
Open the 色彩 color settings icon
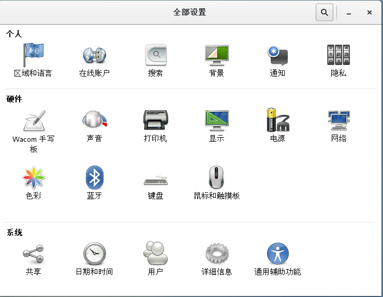click(34, 177)
